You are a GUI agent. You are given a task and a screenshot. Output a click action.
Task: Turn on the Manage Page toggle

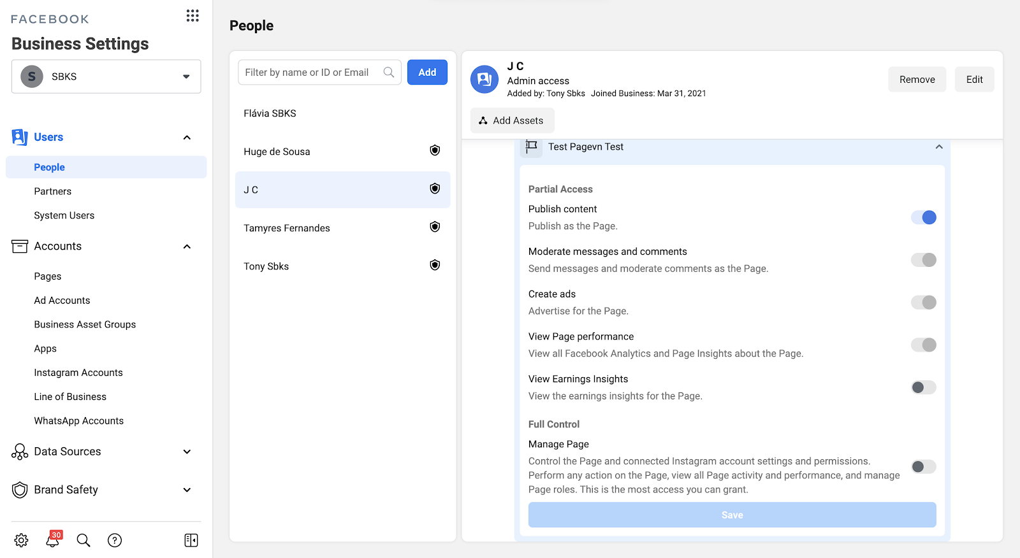[923, 467]
